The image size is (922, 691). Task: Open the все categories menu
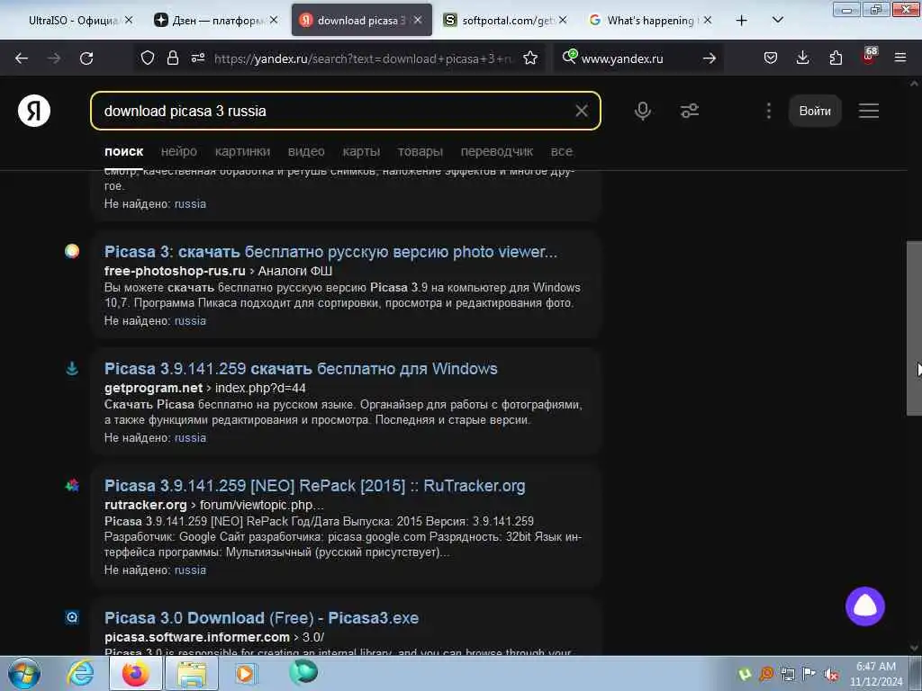pyautogui.click(x=562, y=151)
